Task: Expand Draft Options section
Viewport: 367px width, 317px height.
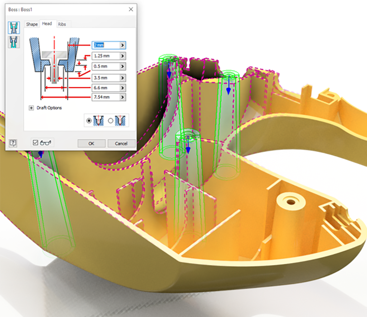Action: [x=31, y=108]
